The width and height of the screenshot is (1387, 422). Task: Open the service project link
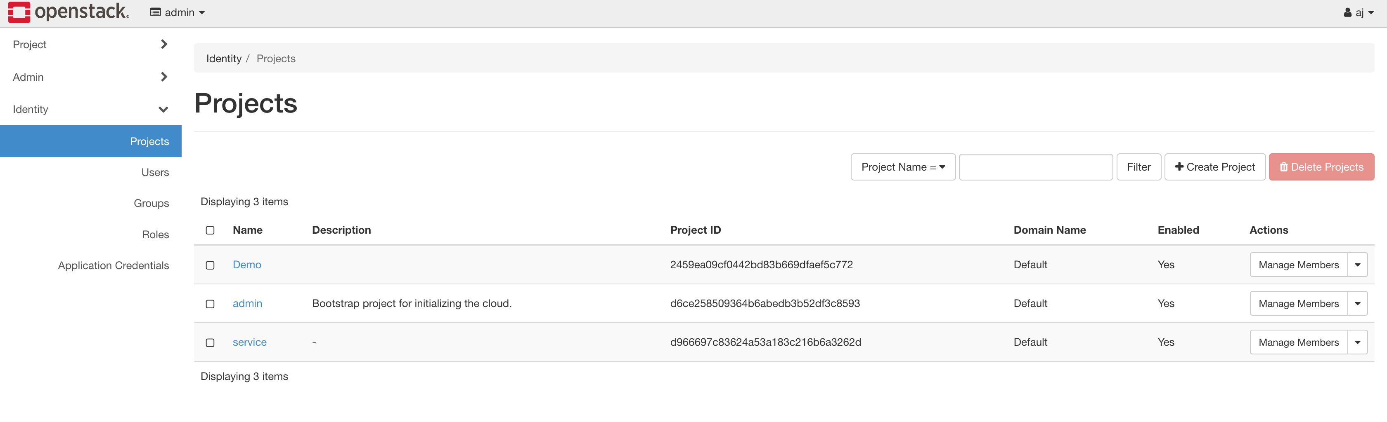coord(249,342)
